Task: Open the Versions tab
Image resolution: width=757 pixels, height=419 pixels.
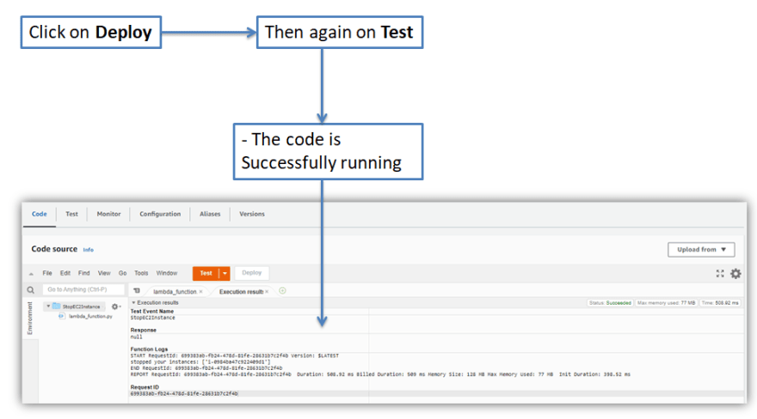Action: [252, 214]
